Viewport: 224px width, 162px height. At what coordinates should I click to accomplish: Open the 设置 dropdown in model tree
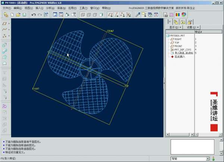pos(193,27)
